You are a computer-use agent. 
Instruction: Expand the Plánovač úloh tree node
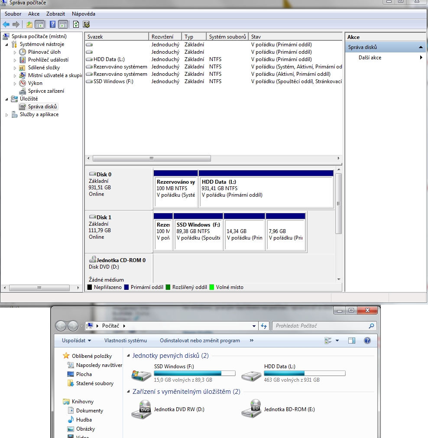pos(15,52)
